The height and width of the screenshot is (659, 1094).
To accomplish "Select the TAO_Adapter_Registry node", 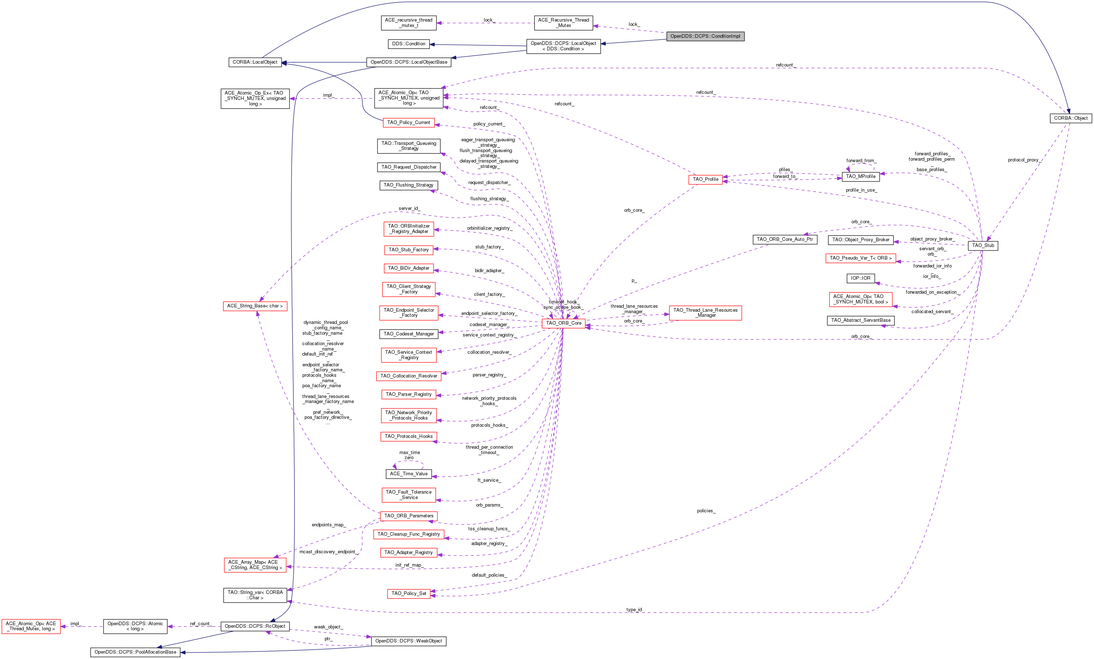I will click(x=408, y=553).
